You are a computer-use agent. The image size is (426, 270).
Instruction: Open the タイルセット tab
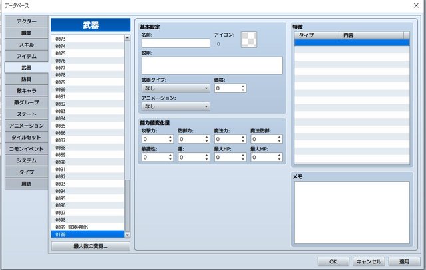click(27, 137)
